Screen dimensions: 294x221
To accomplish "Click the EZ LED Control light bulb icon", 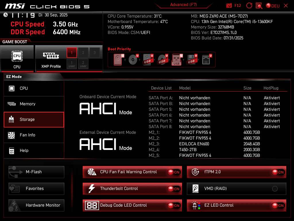I will [x=196, y=205].
